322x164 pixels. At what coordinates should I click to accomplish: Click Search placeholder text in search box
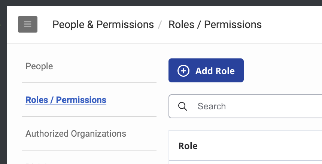click(x=212, y=106)
